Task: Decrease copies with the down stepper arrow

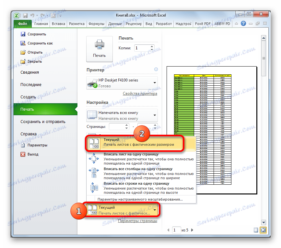Action: click(x=152, y=50)
